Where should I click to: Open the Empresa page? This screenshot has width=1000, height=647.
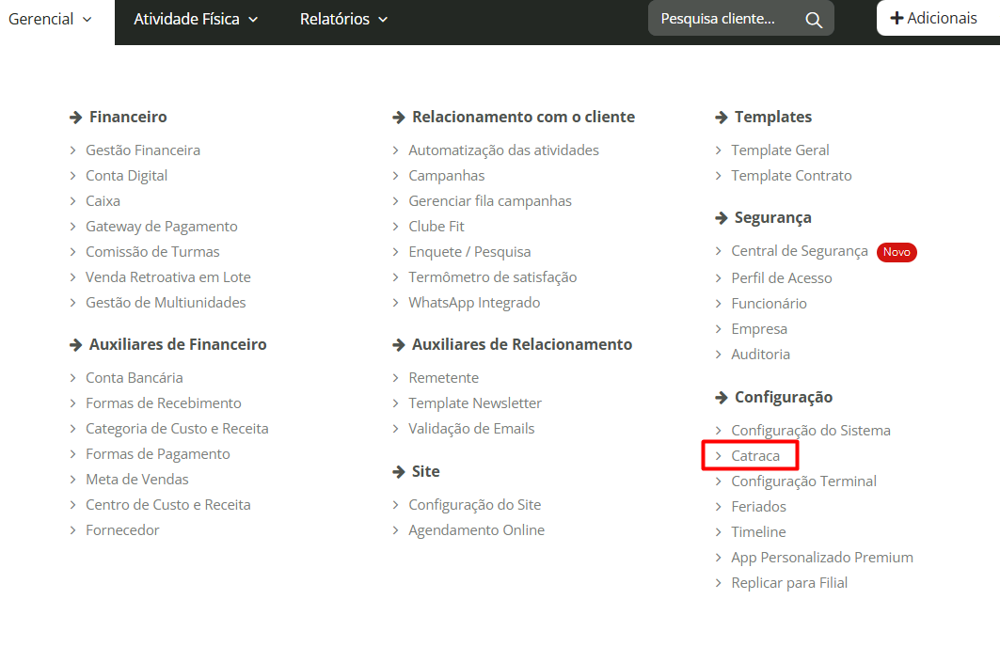point(759,329)
